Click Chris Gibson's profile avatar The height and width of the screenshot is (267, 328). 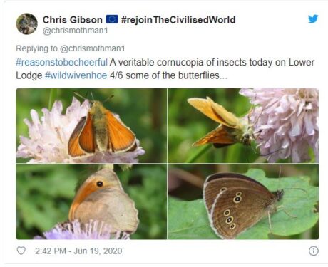[x=26, y=23]
